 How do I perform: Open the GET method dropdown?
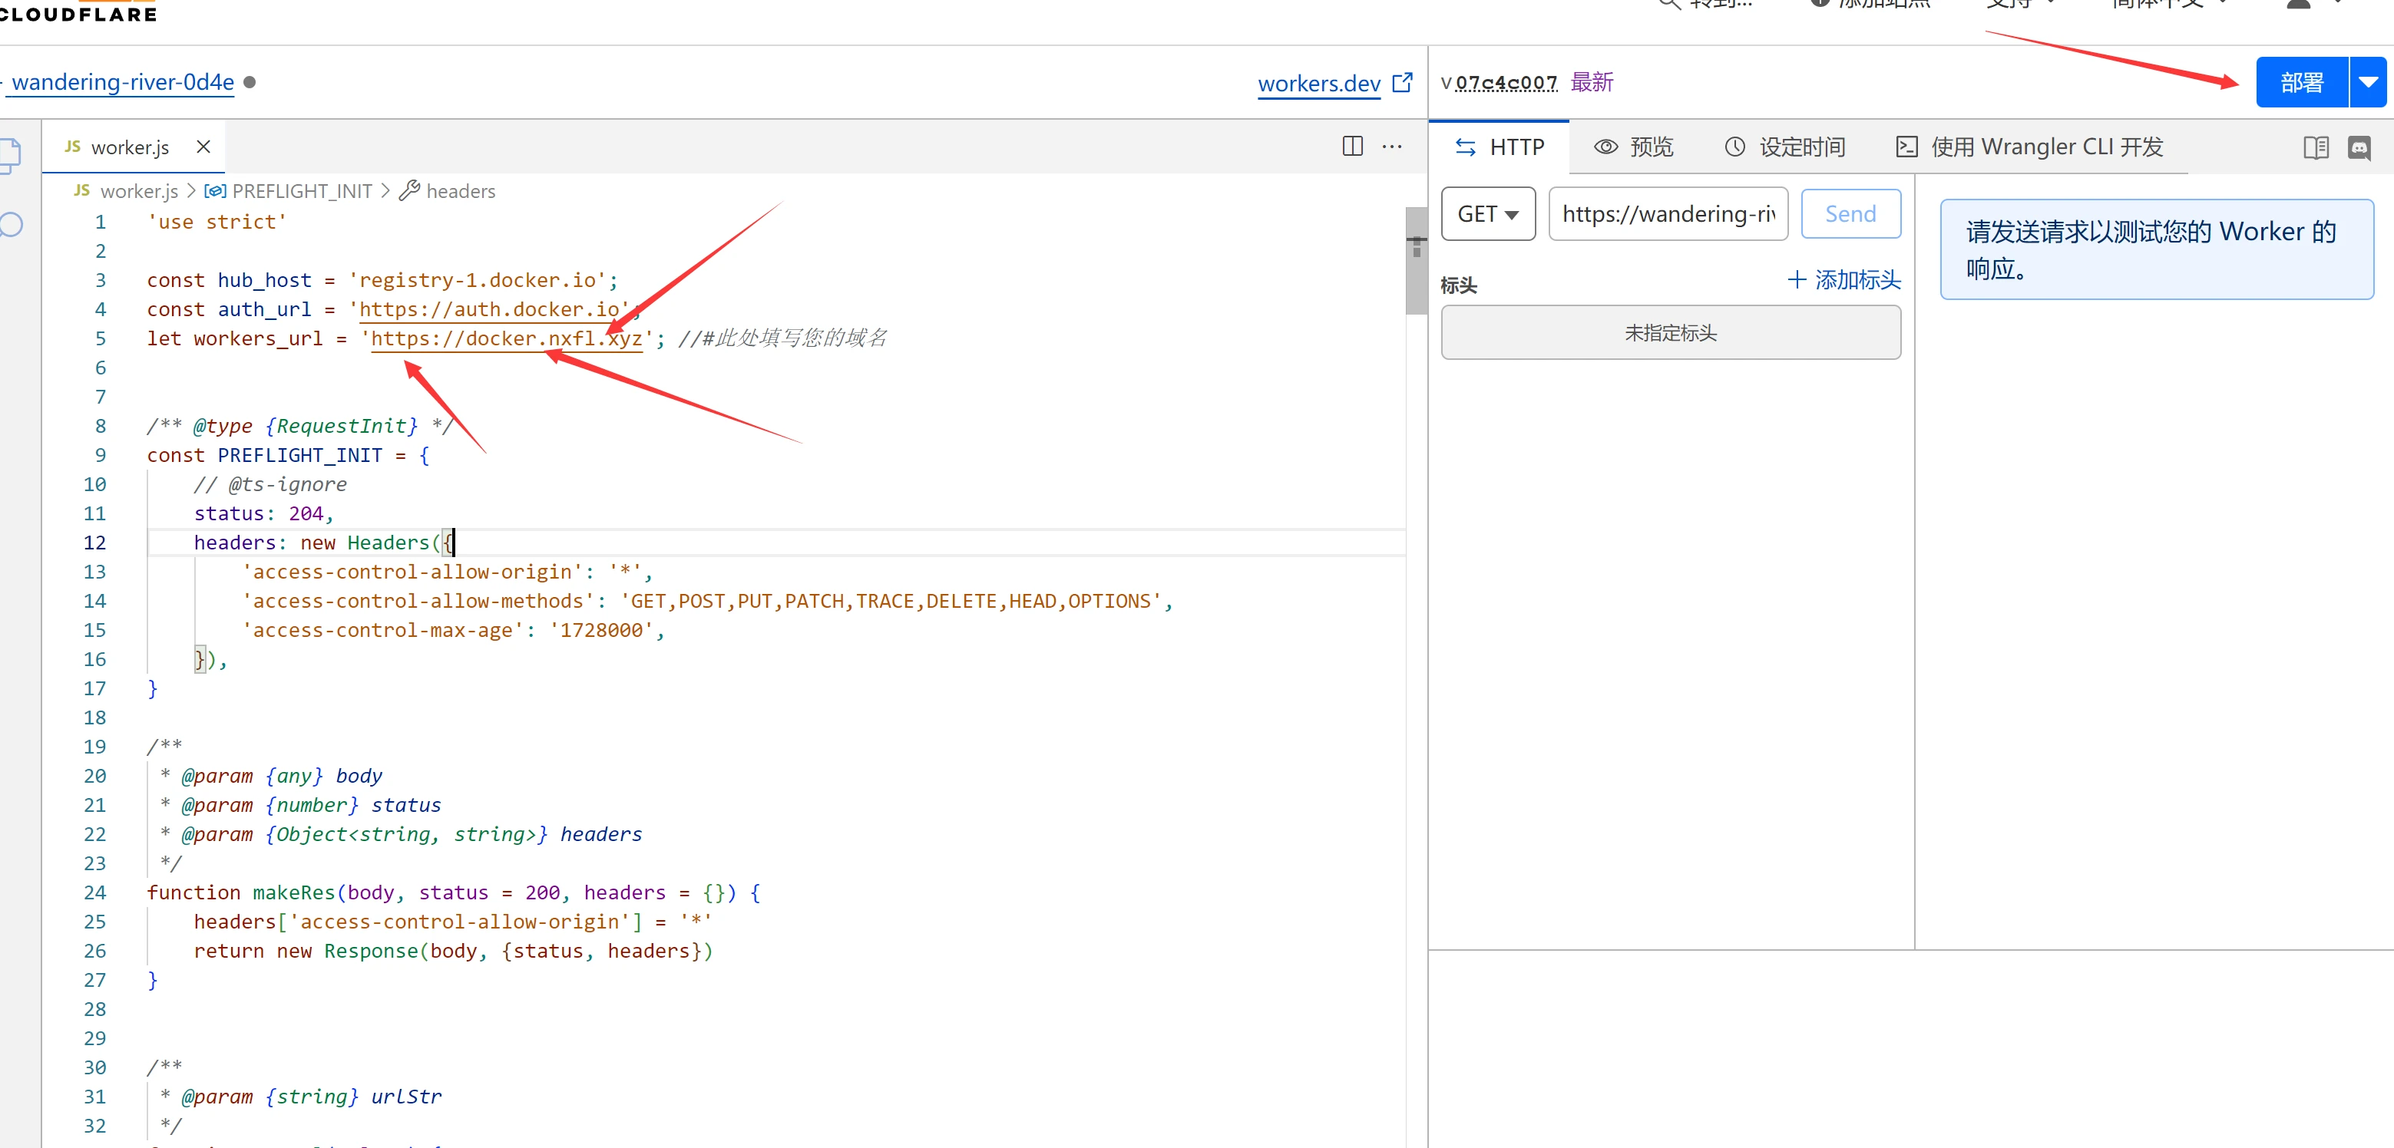pos(1489,214)
